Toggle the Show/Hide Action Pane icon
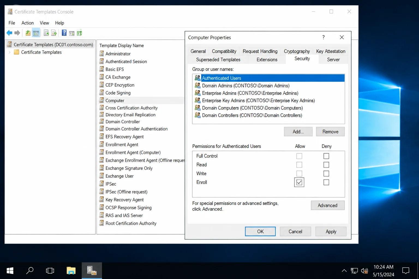The image size is (419, 279). [x=72, y=33]
